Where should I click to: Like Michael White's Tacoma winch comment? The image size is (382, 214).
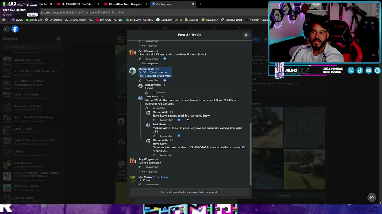pos(140,80)
